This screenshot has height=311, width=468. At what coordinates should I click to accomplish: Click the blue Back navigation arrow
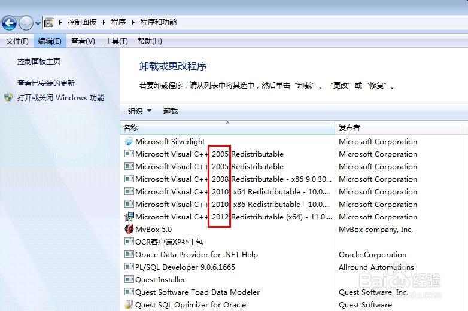pyautogui.click(x=9, y=23)
